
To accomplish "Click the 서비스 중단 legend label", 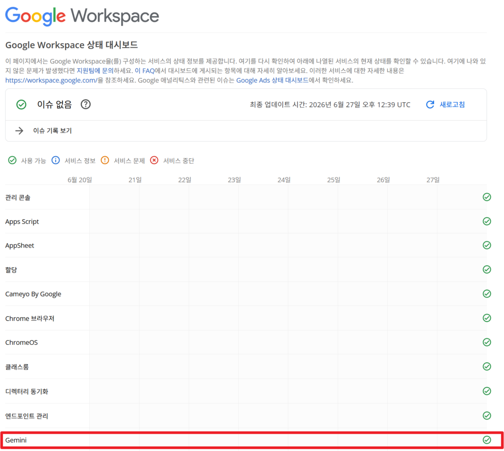I will tap(179, 161).
